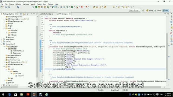
Task: Open the Debug launch dropdown arrow
Action: coord(69,7)
